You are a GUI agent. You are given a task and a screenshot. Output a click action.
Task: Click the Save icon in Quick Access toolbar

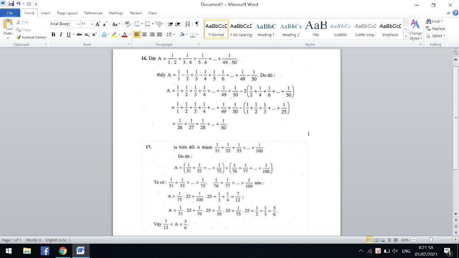click(x=11, y=4)
